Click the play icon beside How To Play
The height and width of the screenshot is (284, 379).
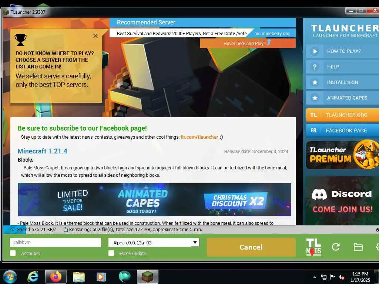click(315, 51)
